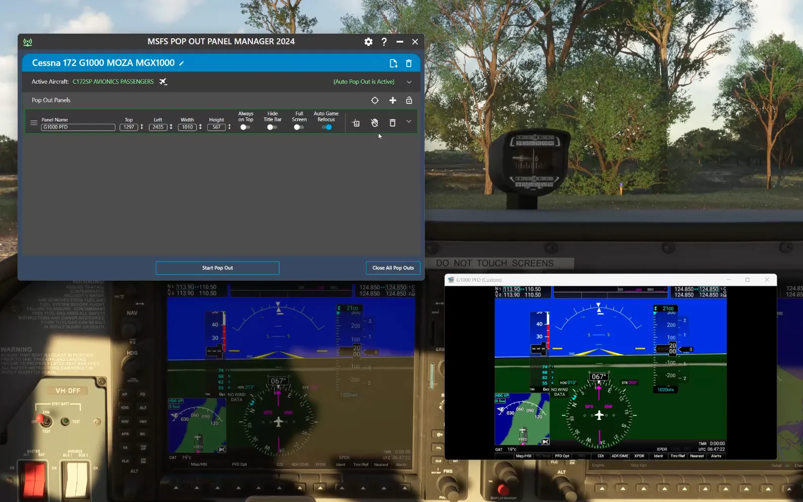The width and height of the screenshot is (803, 502).
Task: Click the Panel Name field containing G1000 PFD
Action: pos(78,127)
